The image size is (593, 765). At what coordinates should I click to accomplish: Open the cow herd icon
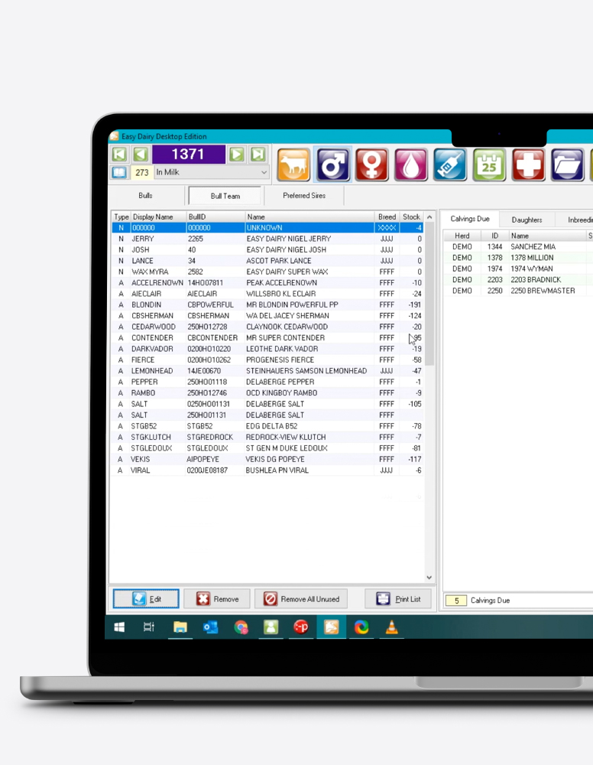(x=293, y=165)
